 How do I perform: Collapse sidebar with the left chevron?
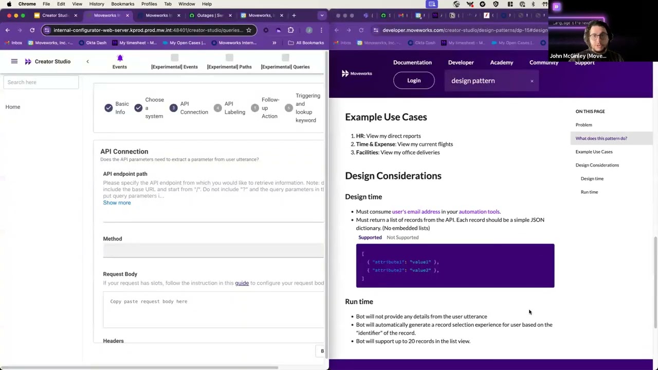87,62
